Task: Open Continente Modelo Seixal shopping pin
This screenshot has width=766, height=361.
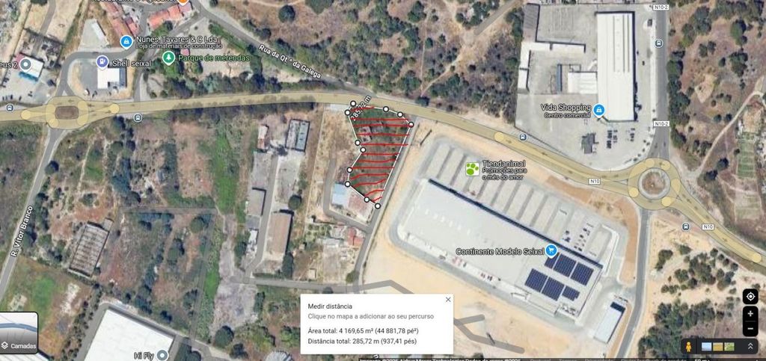Action: click(551, 250)
